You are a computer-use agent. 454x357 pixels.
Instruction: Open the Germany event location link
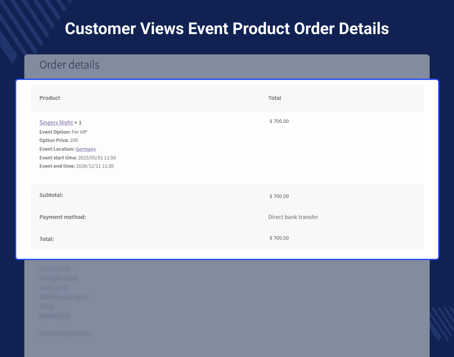coord(86,149)
